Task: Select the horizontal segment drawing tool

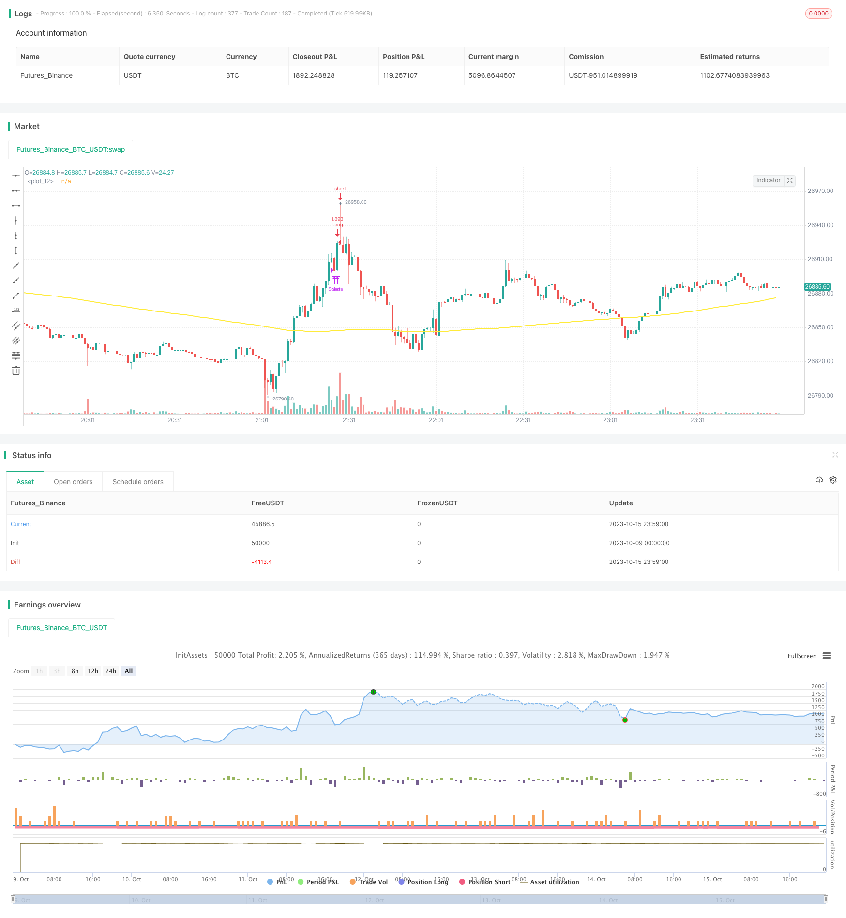Action: (x=16, y=206)
